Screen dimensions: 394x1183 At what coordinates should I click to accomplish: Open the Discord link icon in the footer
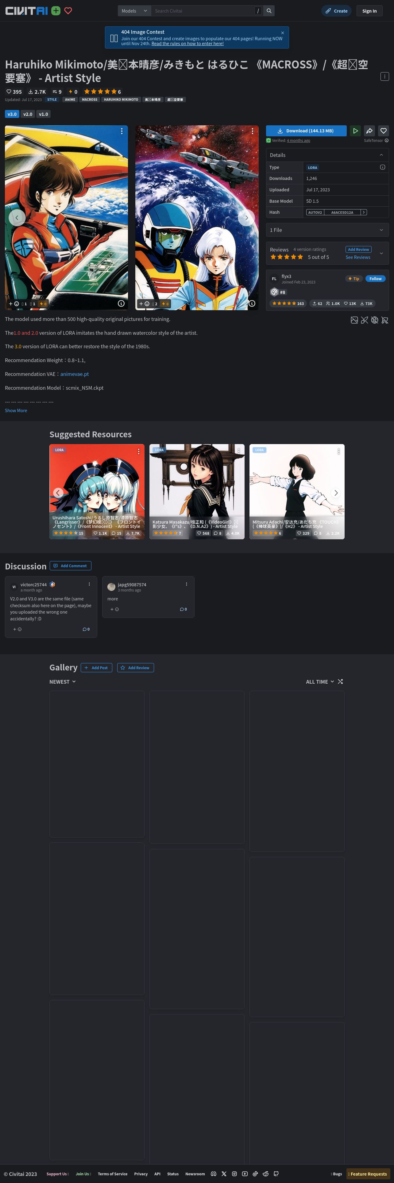pyautogui.click(x=213, y=1173)
